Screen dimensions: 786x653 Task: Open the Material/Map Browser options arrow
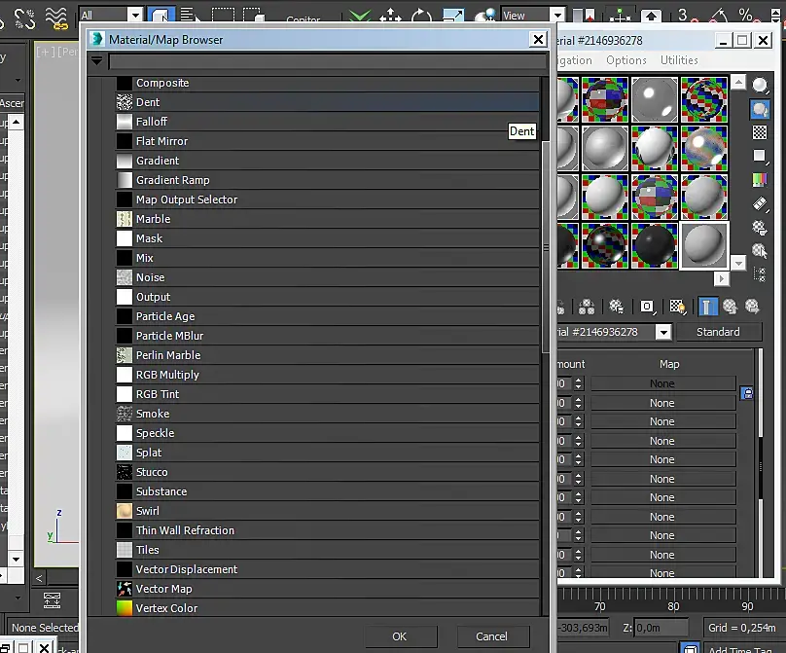click(x=96, y=61)
